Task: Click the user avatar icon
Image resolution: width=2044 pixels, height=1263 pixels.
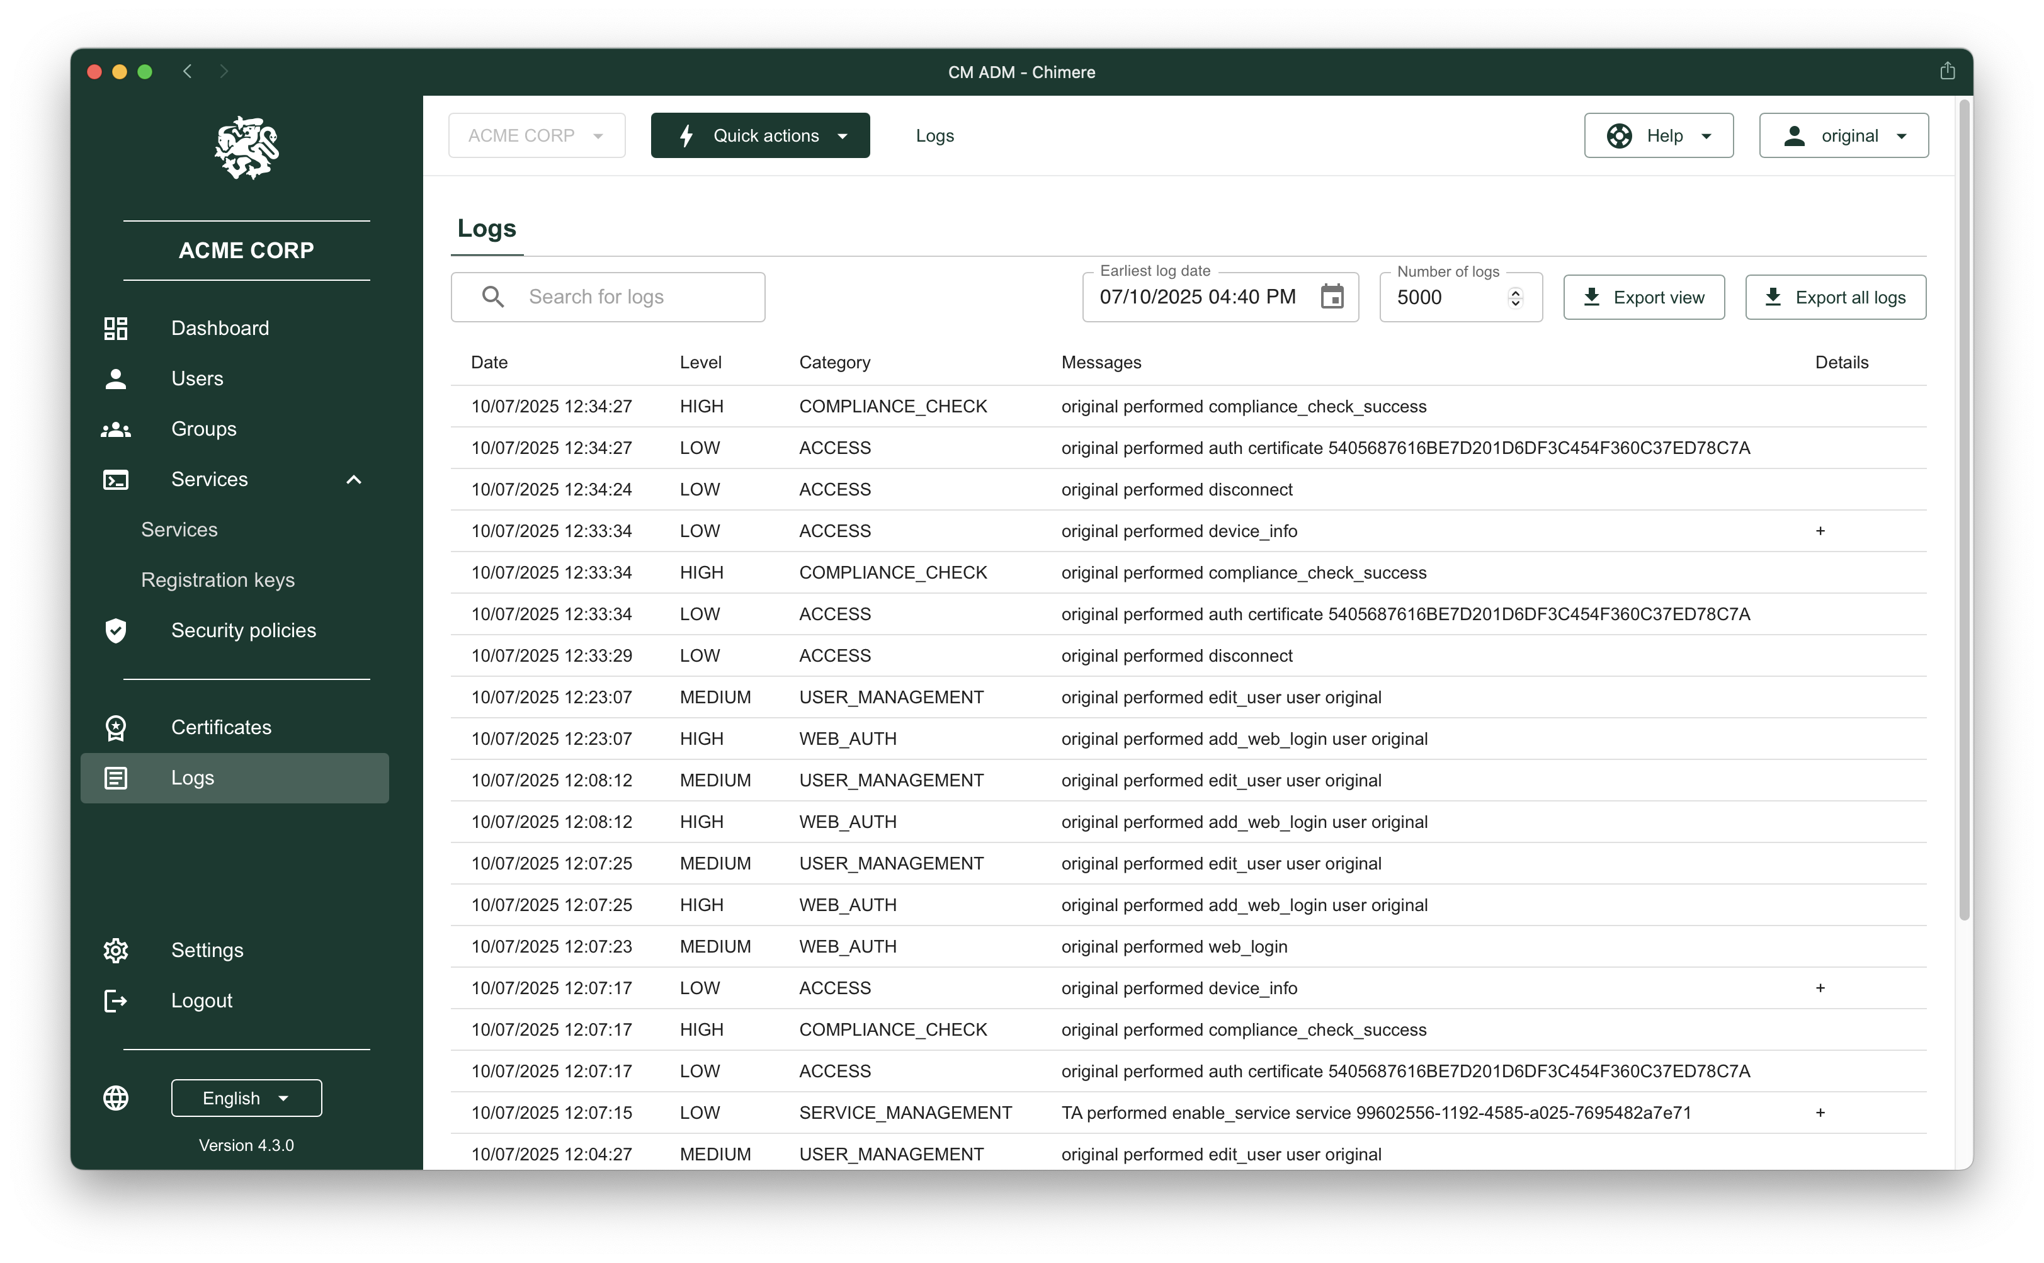Action: click(x=1793, y=135)
